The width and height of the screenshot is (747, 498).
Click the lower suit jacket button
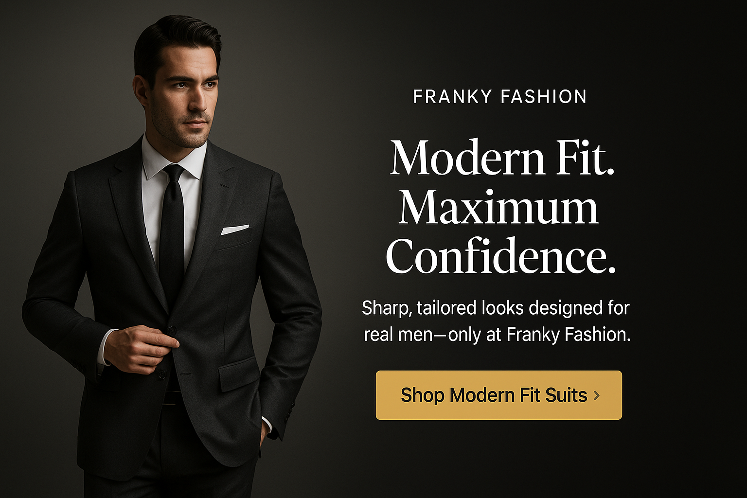click(161, 375)
